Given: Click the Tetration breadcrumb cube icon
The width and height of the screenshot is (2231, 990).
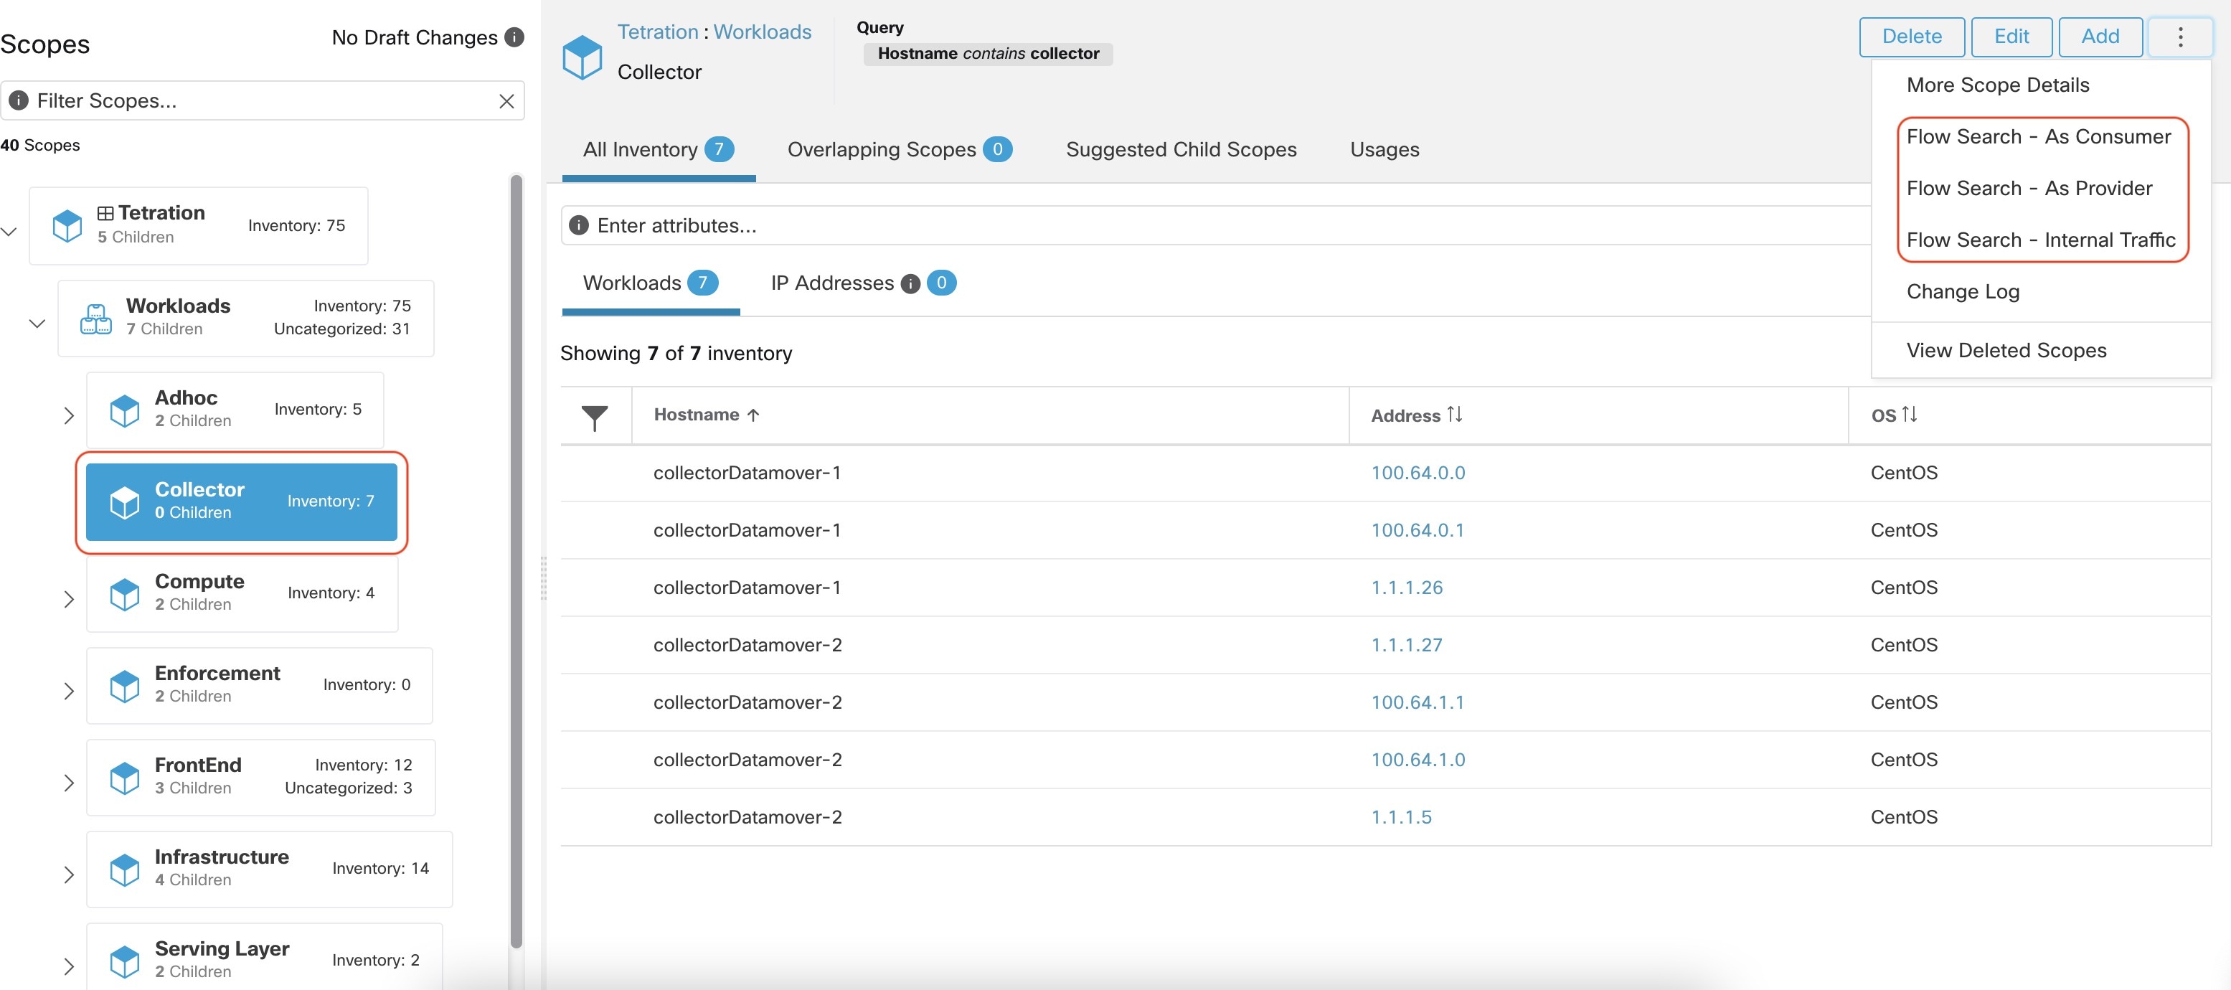Looking at the screenshot, I should [582, 51].
